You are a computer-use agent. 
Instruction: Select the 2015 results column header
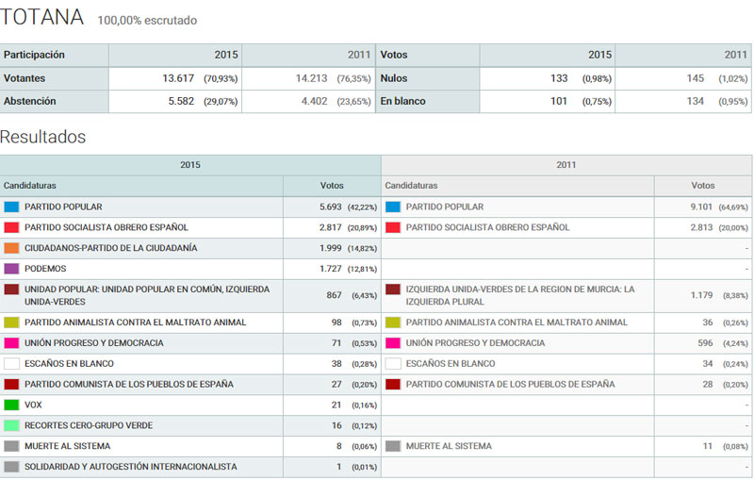pyautogui.click(x=190, y=165)
